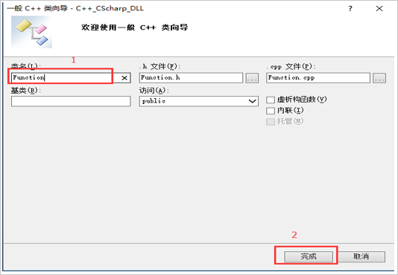
Task: Focus the empty 基类(B) input field
Action: click(71, 101)
